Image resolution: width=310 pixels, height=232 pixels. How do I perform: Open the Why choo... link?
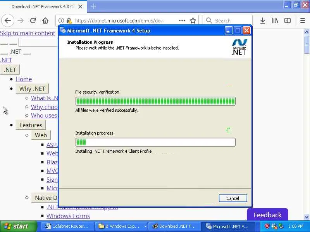(45, 107)
